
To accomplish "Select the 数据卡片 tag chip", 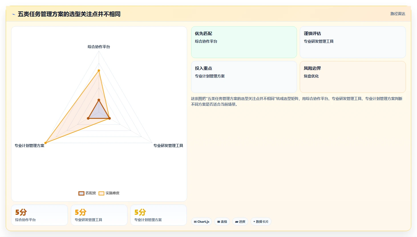I will click(261, 222).
